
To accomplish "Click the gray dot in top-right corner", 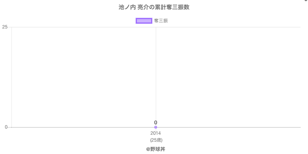I will pyautogui.click(x=306, y=1).
